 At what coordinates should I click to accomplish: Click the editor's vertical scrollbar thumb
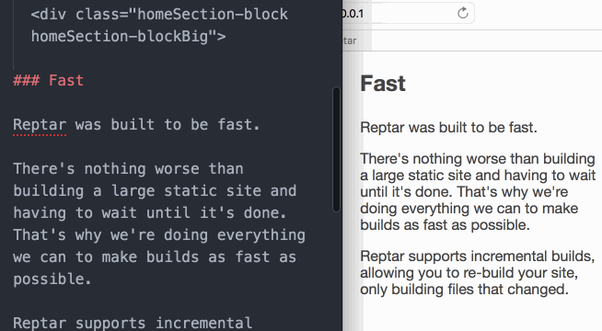pos(336,150)
